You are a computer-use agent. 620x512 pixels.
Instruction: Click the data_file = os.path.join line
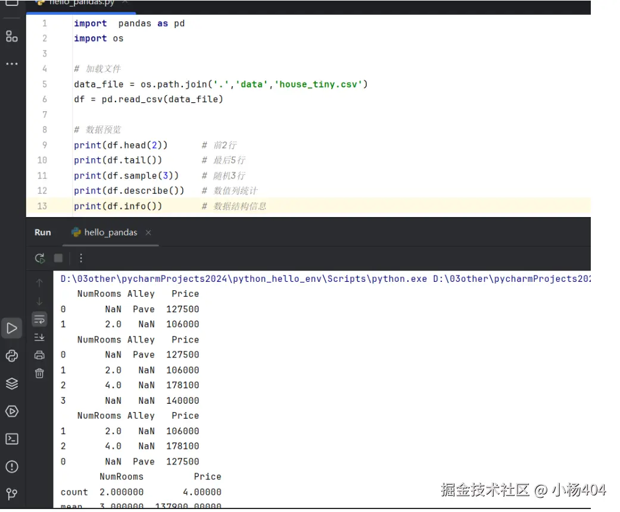pos(220,84)
